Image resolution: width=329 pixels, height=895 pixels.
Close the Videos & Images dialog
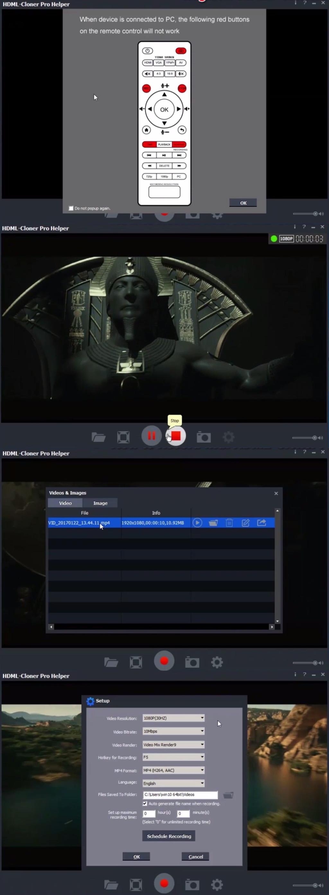276,494
